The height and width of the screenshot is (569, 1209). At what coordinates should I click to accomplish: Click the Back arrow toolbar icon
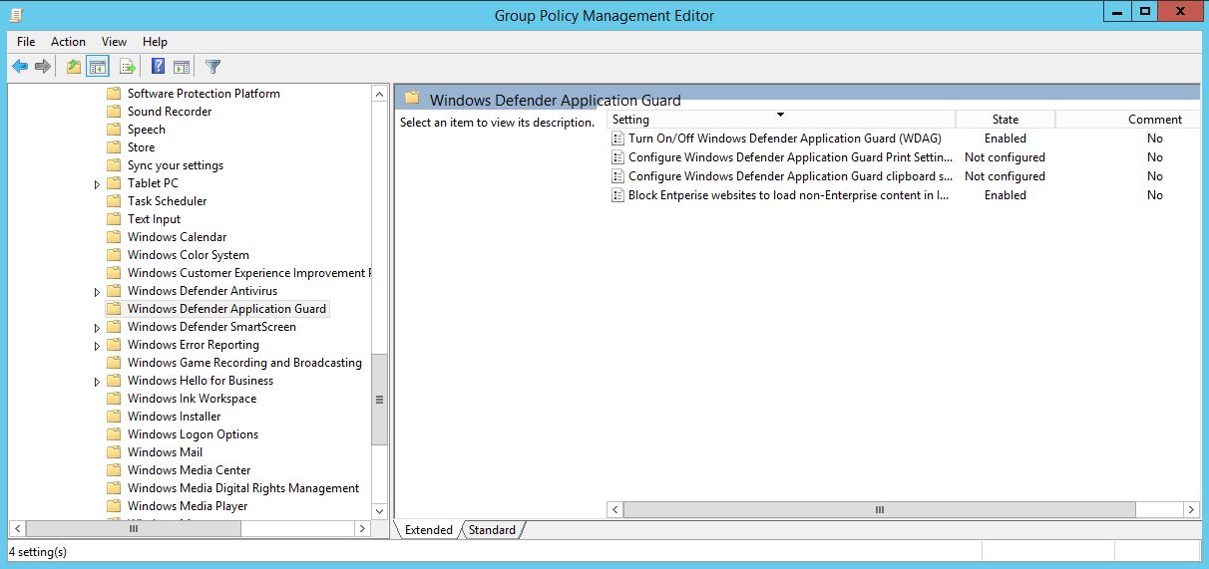click(19, 67)
